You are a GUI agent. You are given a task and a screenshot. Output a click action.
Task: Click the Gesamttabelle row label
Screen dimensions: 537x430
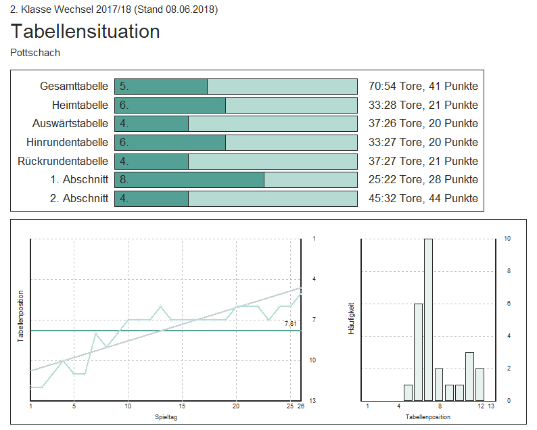pyautogui.click(x=74, y=87)
